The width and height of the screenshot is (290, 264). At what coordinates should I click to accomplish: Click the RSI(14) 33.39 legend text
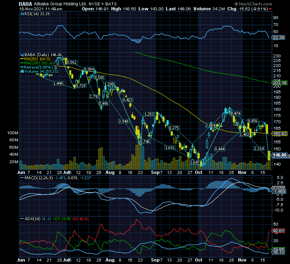pos(37,14)
